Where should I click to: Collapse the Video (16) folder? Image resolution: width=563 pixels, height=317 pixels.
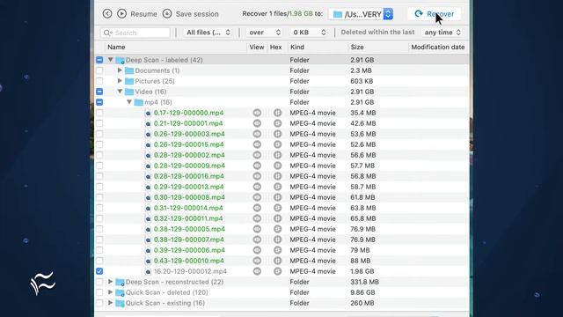point(120,92)
